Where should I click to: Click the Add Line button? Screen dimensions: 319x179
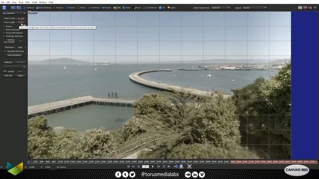tap(8, 62)
